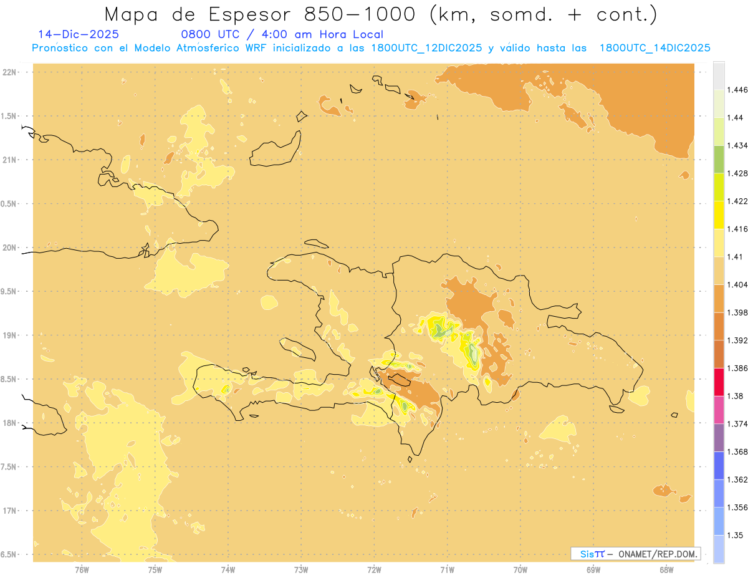Screen dimensions: 748x578
Task: Pick the blue swatch between 1.362 and 1.368
Action: [x=719, y=465]
